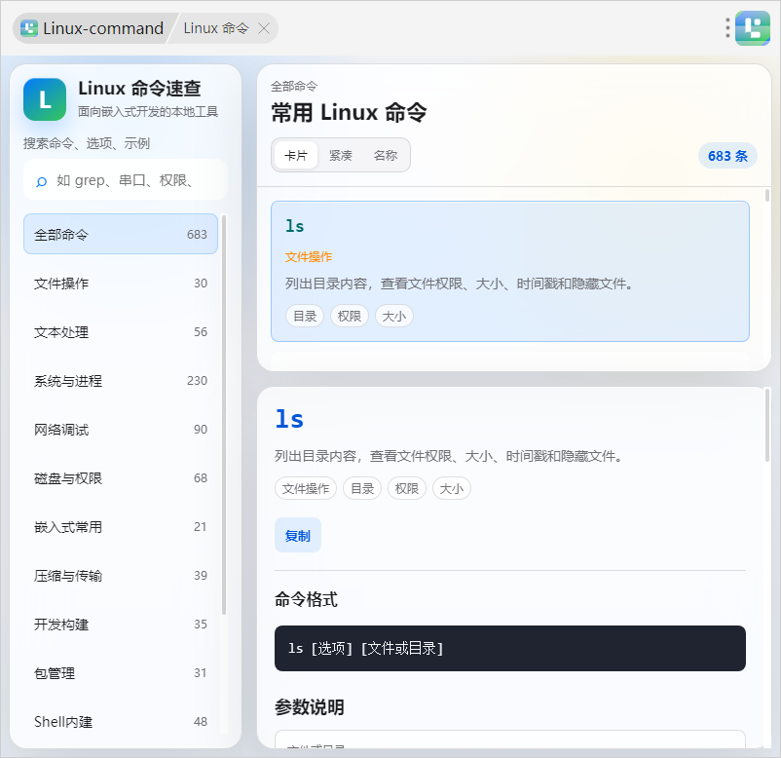Viewport: 781px width, 758px height.
Task: Click the 大小 tag on ls card
Action: tap(394, 316)
